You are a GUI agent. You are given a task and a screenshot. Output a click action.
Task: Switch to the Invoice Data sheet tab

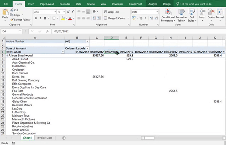45,138
